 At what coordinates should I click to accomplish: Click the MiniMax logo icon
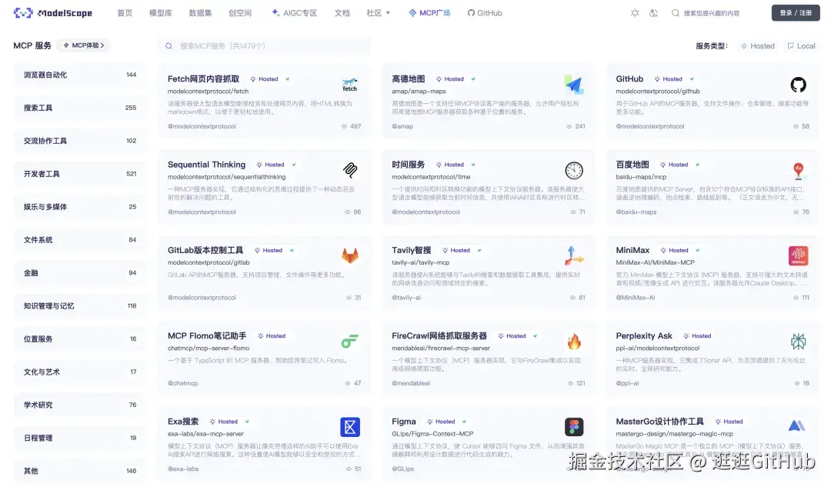[798, 256]
